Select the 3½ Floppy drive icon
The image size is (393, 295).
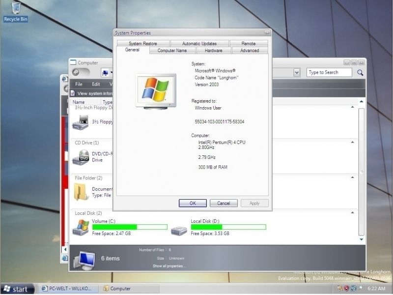click(81, 122)
